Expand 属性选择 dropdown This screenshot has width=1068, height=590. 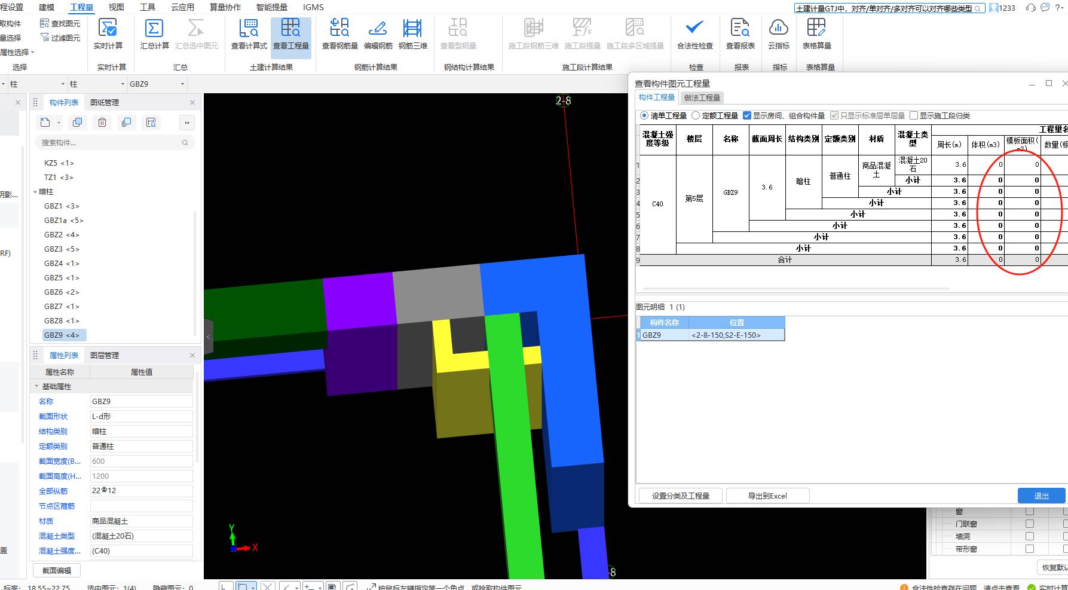point(18,52)
